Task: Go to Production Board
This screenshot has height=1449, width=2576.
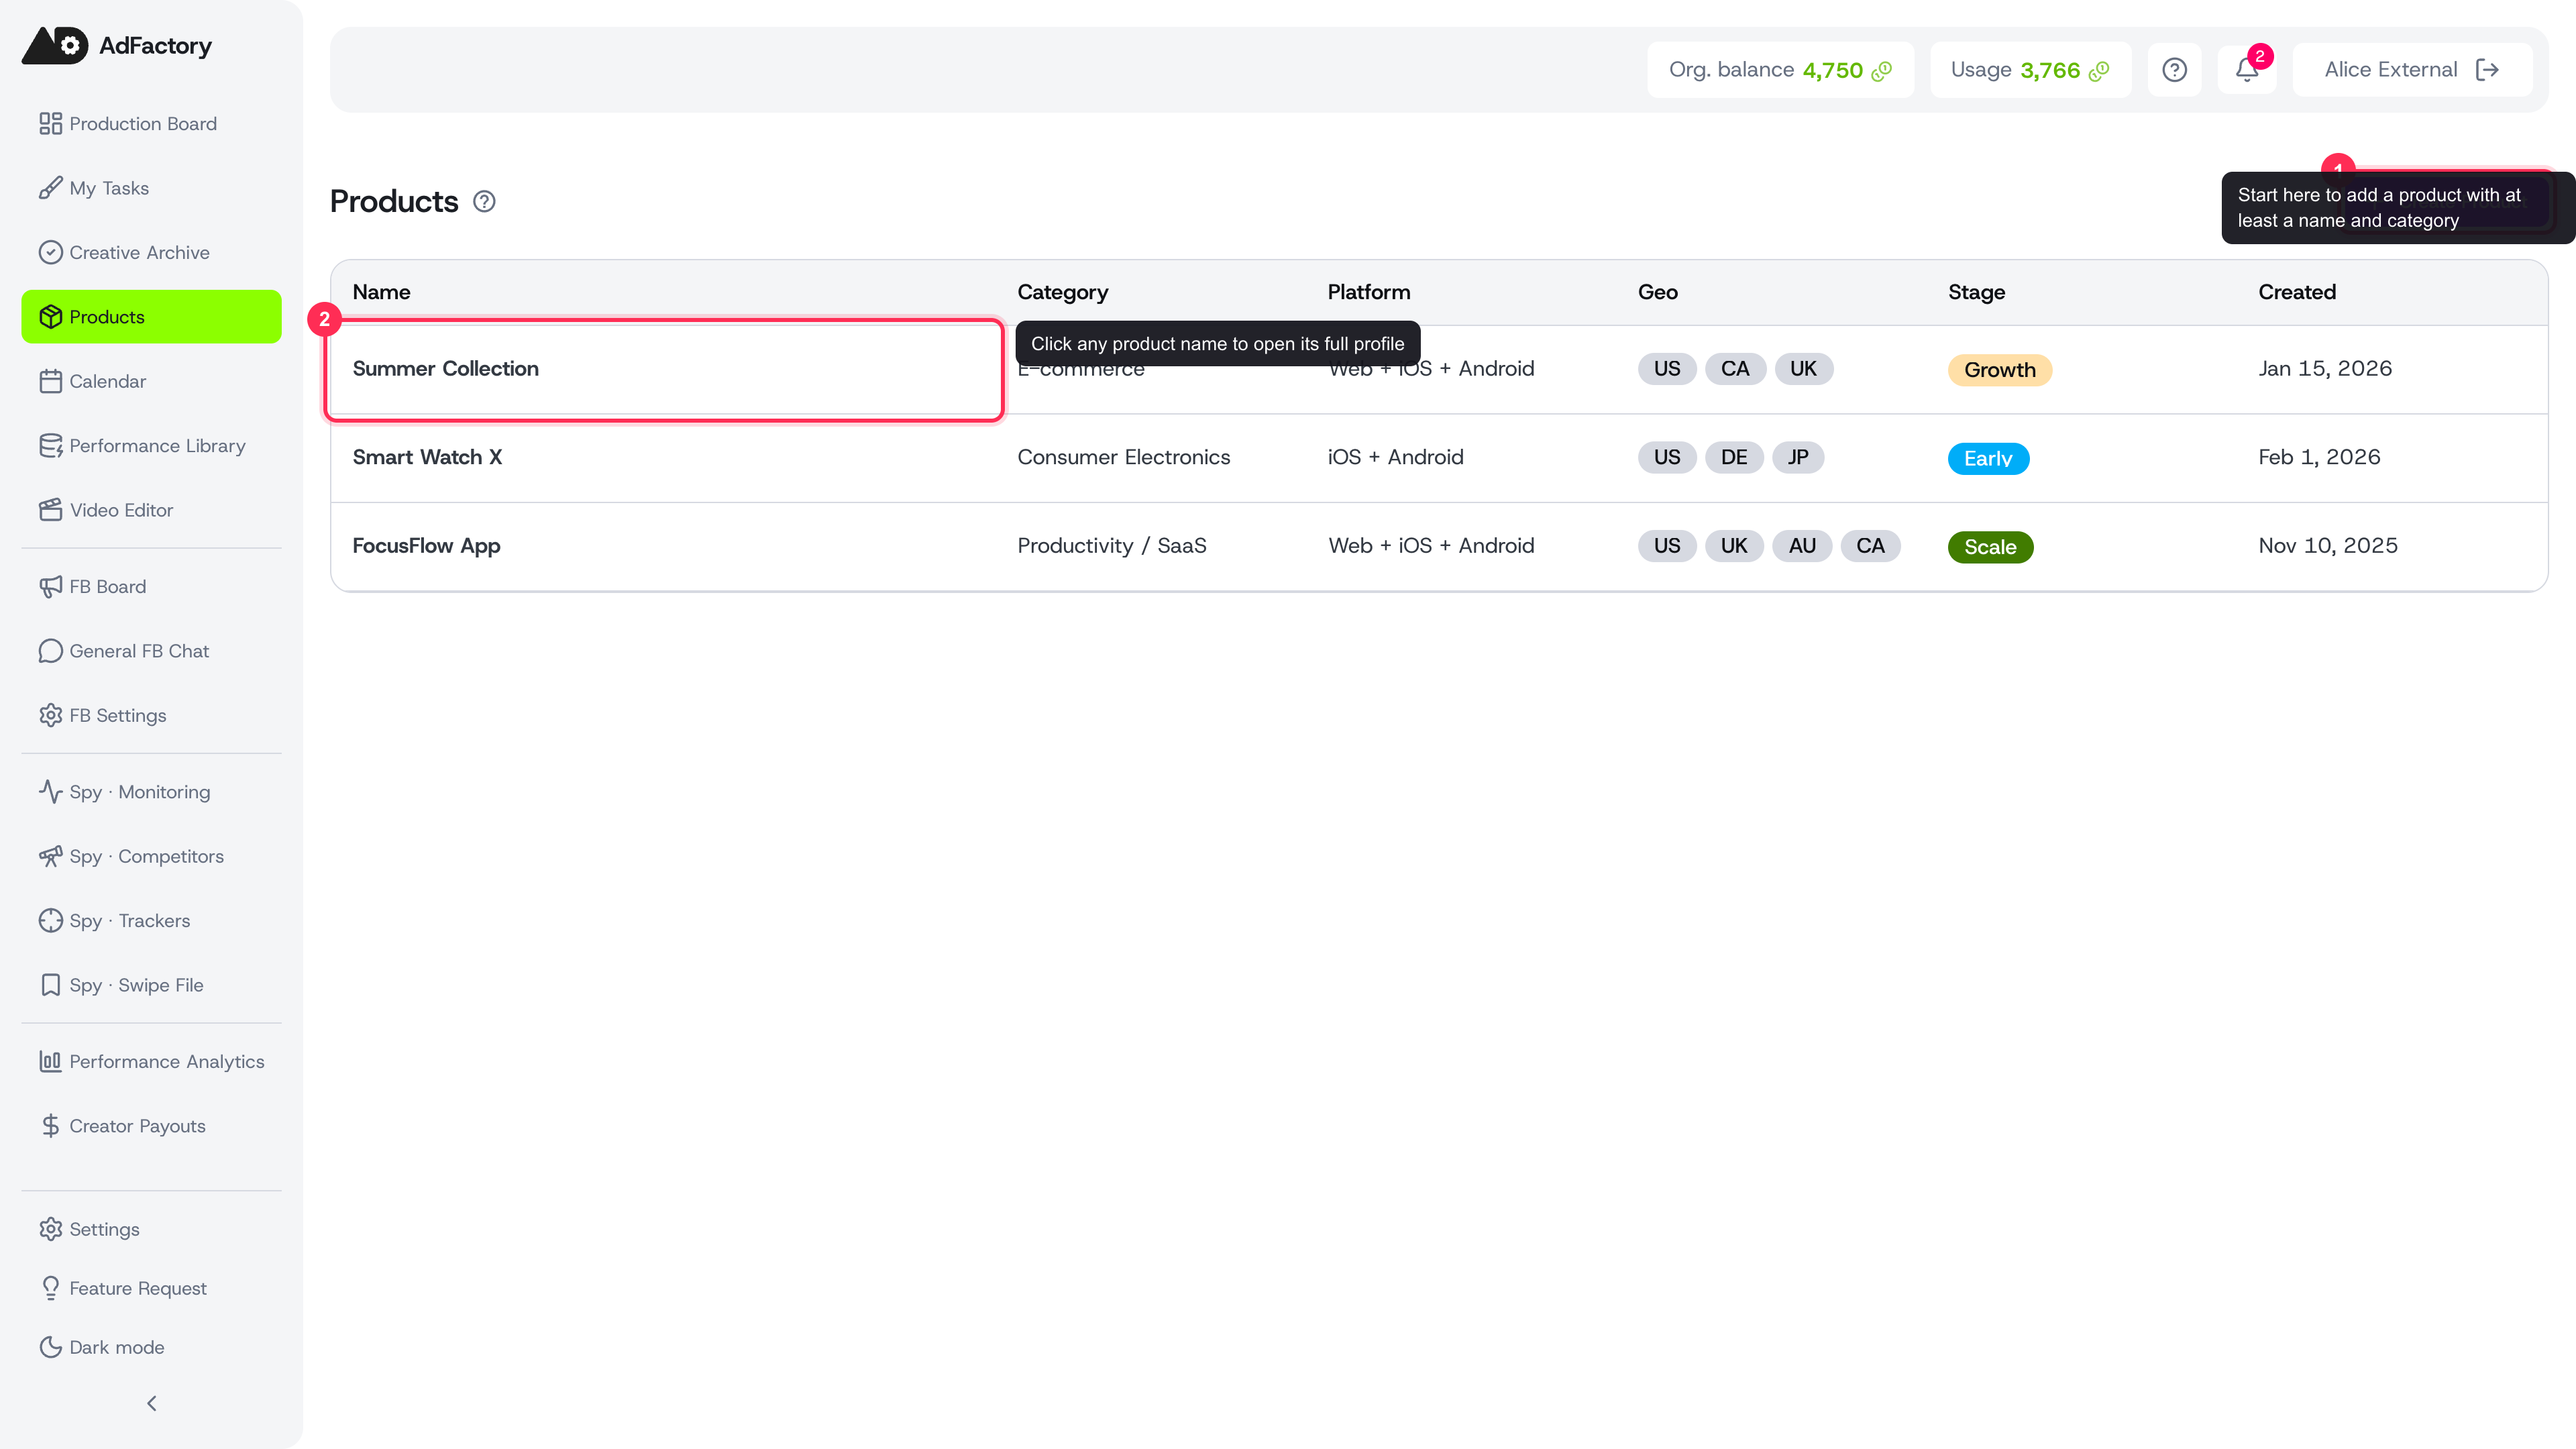Action: pos(151,124)
